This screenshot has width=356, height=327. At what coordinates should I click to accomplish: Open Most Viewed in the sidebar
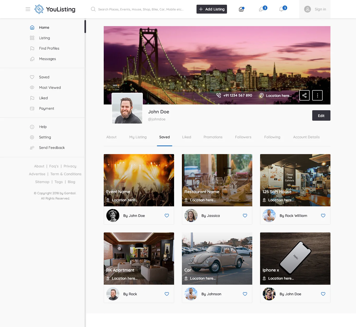(50, 87)
